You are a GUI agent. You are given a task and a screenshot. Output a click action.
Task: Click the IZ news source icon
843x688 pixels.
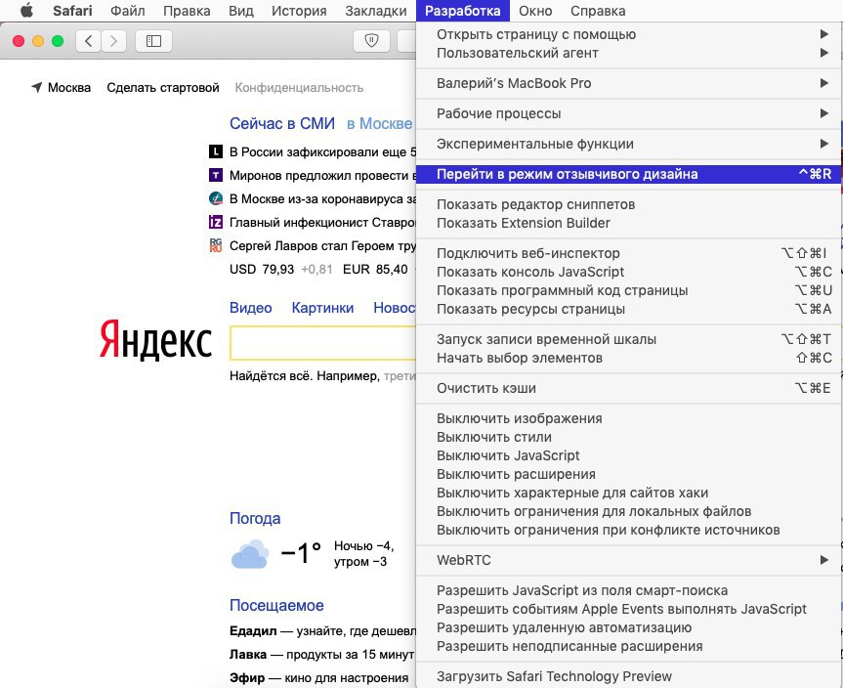coord(216,222)
